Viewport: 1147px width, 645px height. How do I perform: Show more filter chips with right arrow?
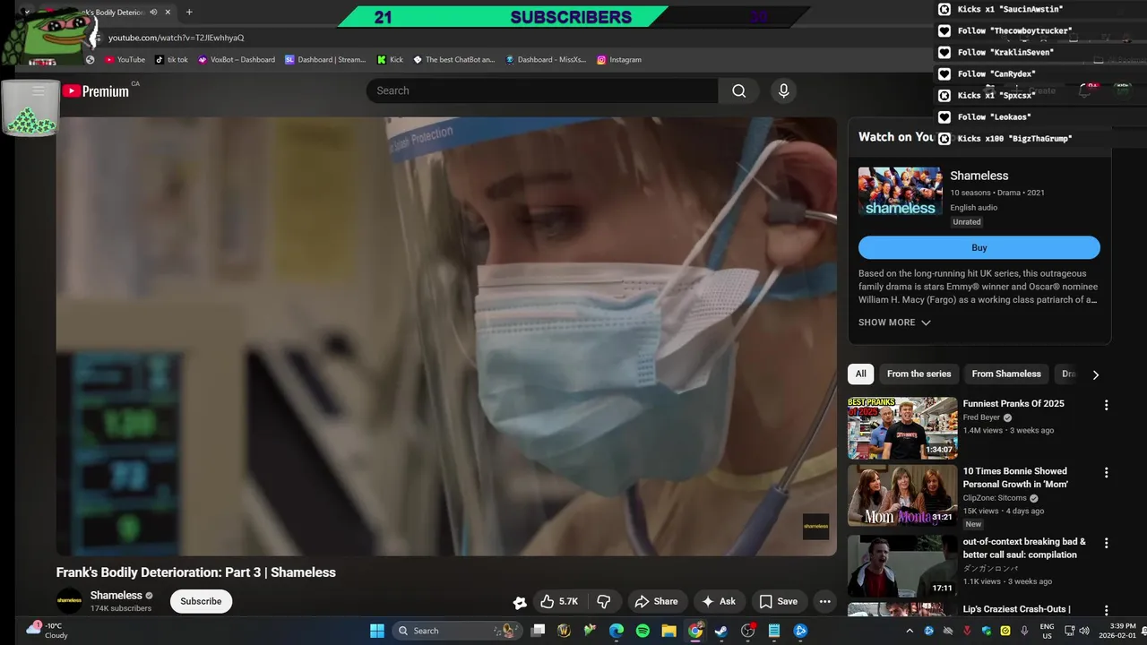tap(1095, 375)
